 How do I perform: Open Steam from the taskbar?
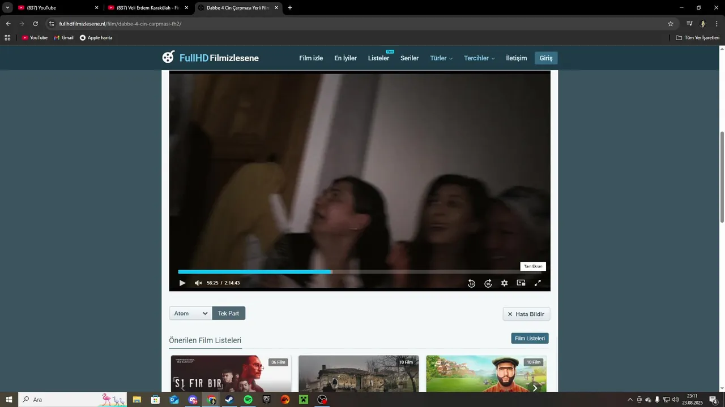click(229, 400)
